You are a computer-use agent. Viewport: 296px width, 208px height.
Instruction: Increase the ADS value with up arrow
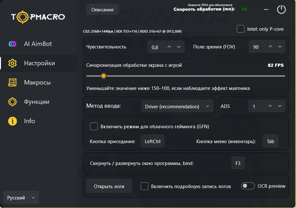(270, 106)
